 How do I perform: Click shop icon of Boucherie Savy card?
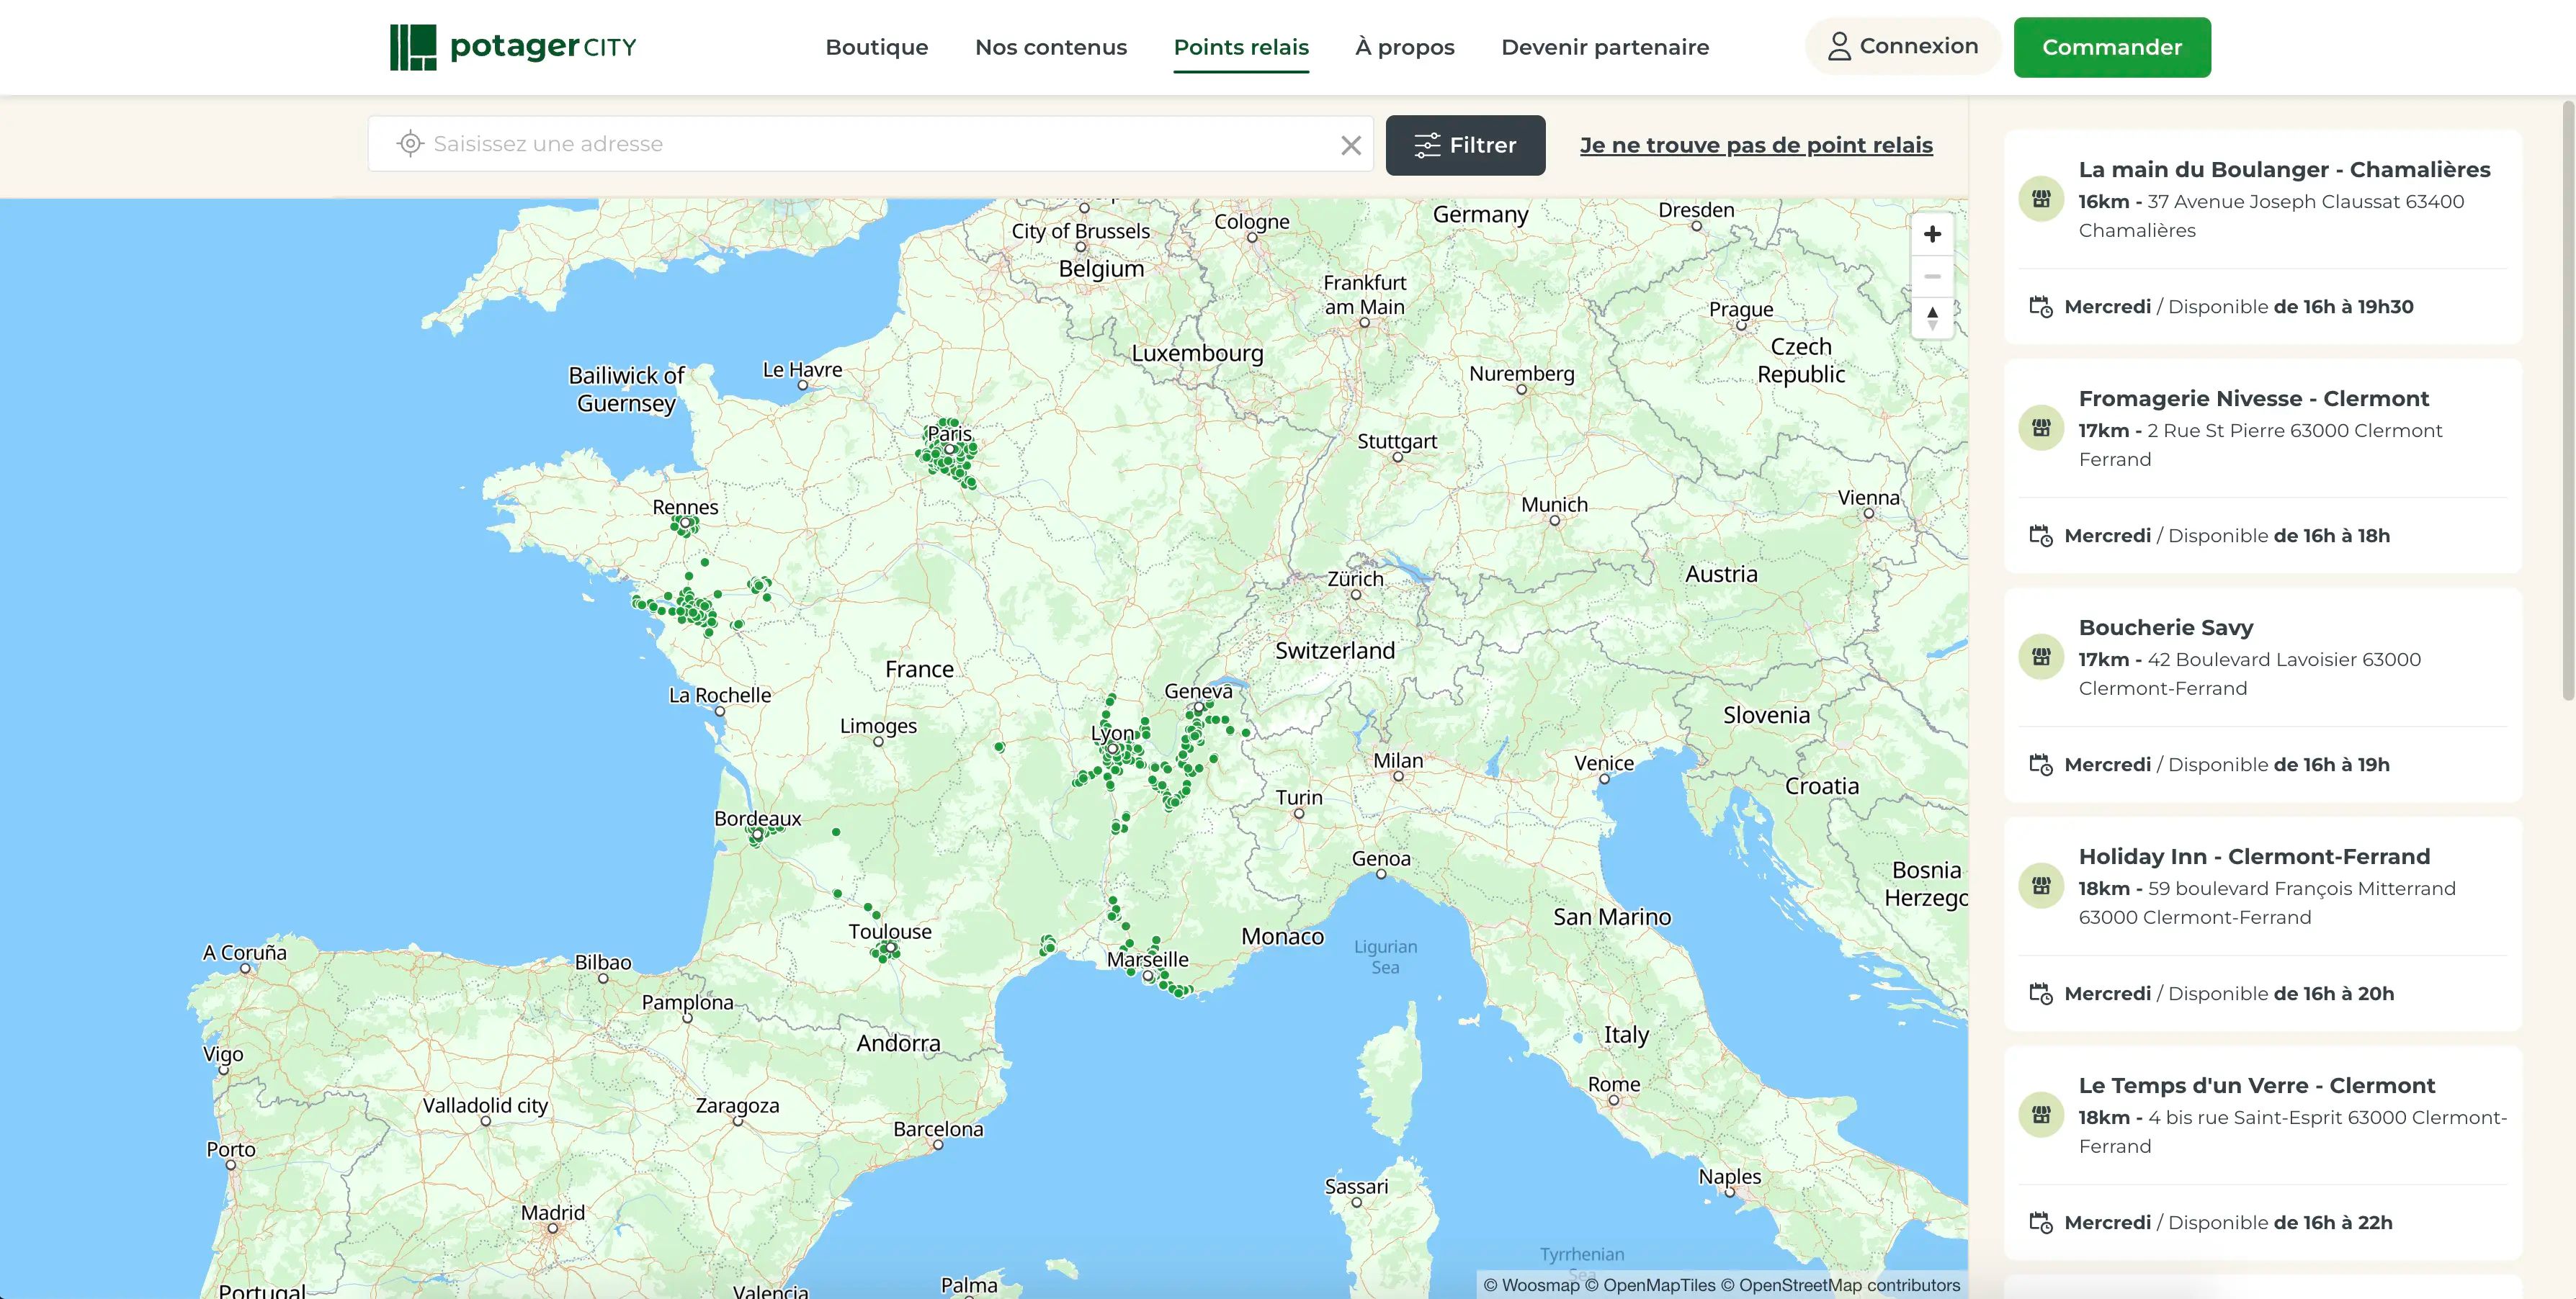coord(2041,657)
